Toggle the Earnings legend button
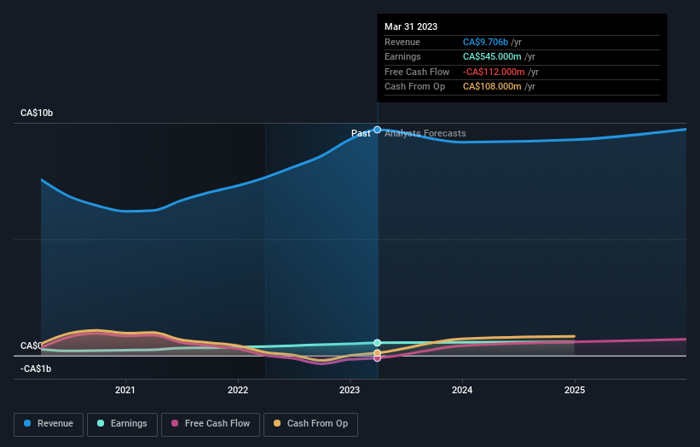The height and width of the screenshot is (447, 700). [122, 424]
